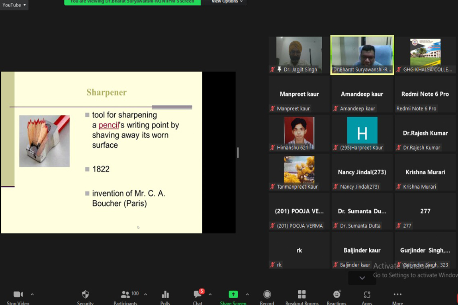Open the Security shield icon

click(x=85, y=294)
